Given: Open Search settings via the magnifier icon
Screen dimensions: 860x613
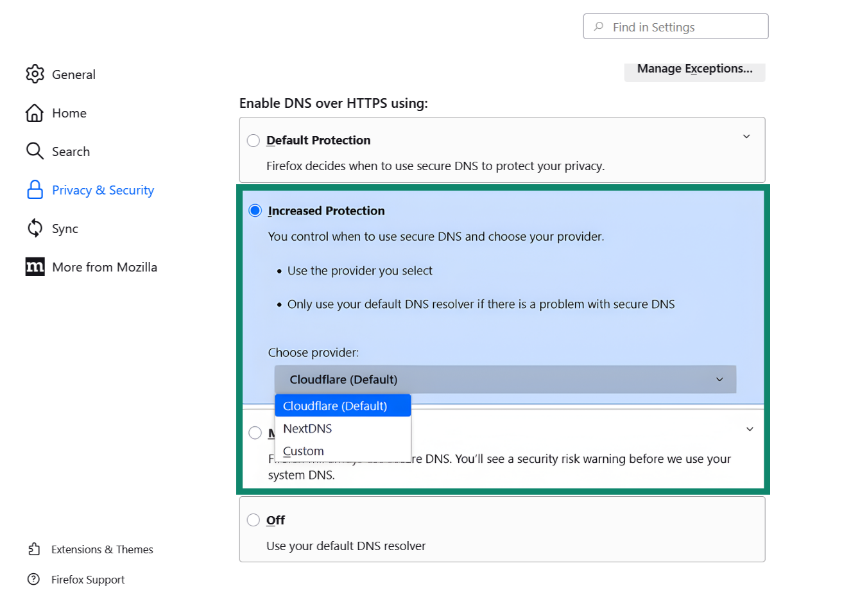Looking at the screenshot, I should point(35,151).
